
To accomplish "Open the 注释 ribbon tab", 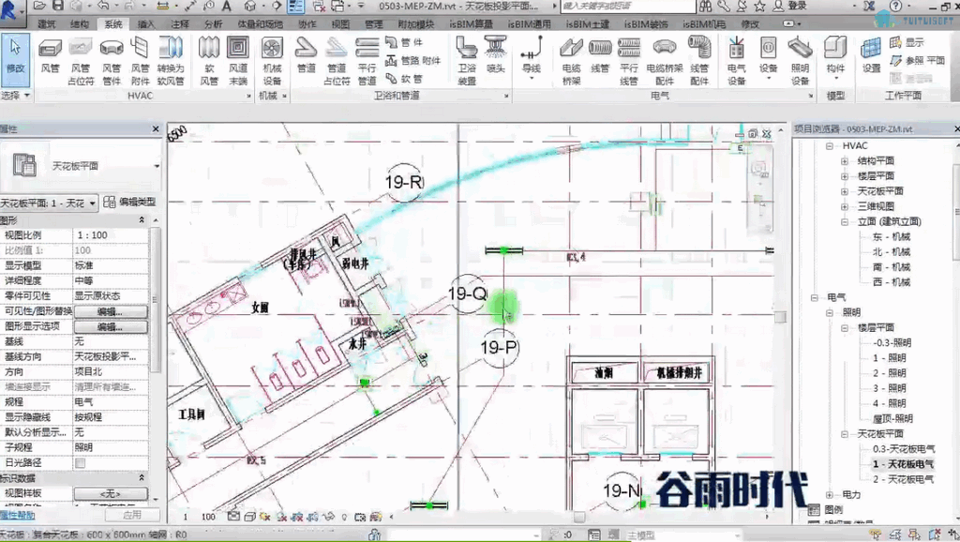I will pos(180,24).
